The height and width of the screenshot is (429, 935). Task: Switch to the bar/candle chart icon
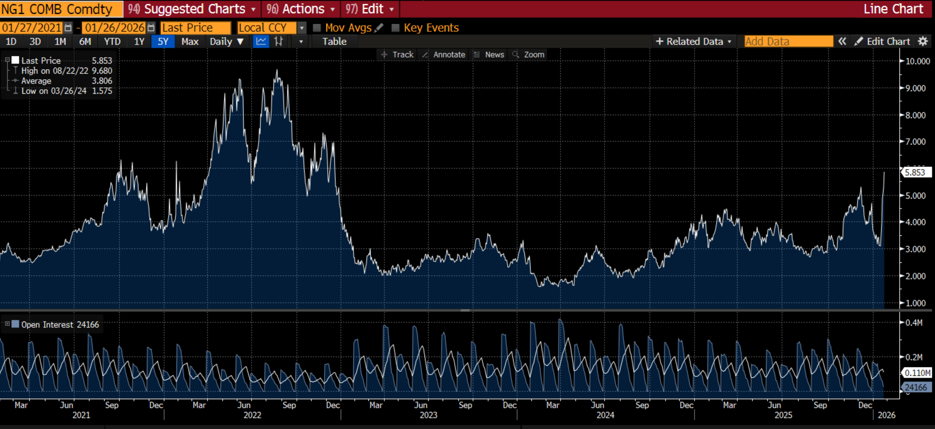[279, 41]
